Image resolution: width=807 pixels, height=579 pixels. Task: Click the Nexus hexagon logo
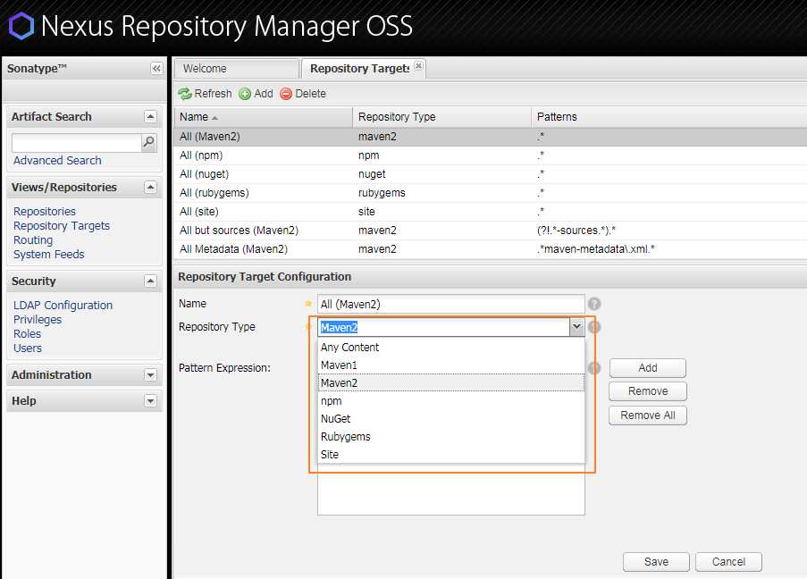tap(21, 26)
